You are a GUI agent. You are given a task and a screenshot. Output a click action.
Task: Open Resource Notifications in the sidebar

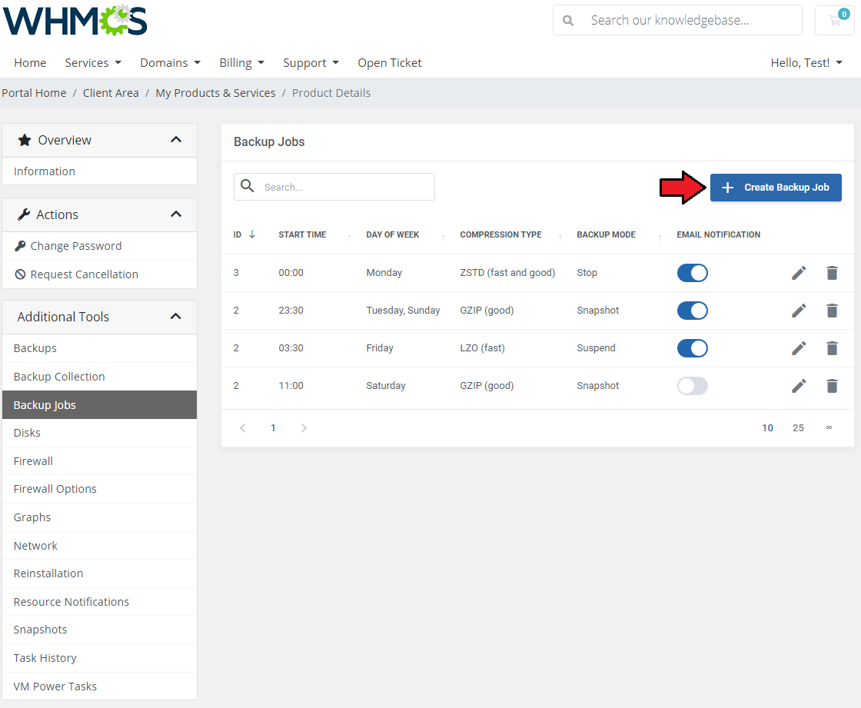[x=99, y=602]
